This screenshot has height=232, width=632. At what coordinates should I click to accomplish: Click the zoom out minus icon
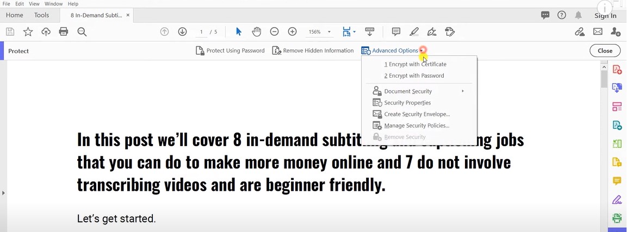pos(274,32)
